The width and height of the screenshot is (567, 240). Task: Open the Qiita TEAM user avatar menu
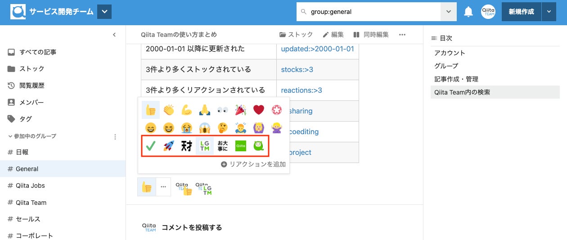[x=488, y=12]
